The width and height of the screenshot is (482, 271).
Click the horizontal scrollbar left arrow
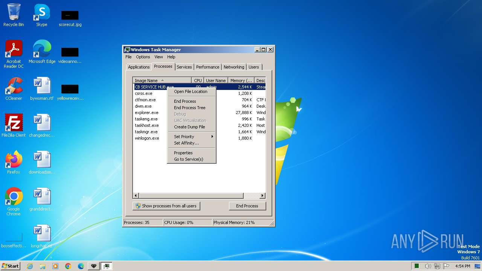[x=136, y=196]
